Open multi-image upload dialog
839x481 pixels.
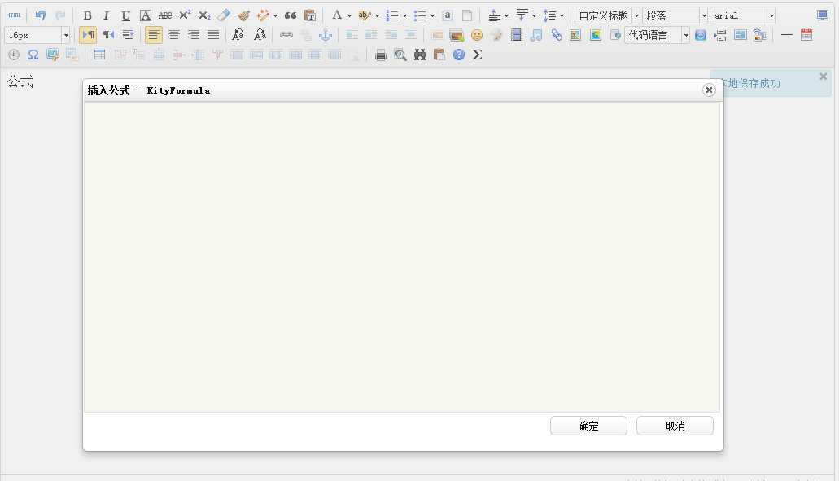[457, 35]
